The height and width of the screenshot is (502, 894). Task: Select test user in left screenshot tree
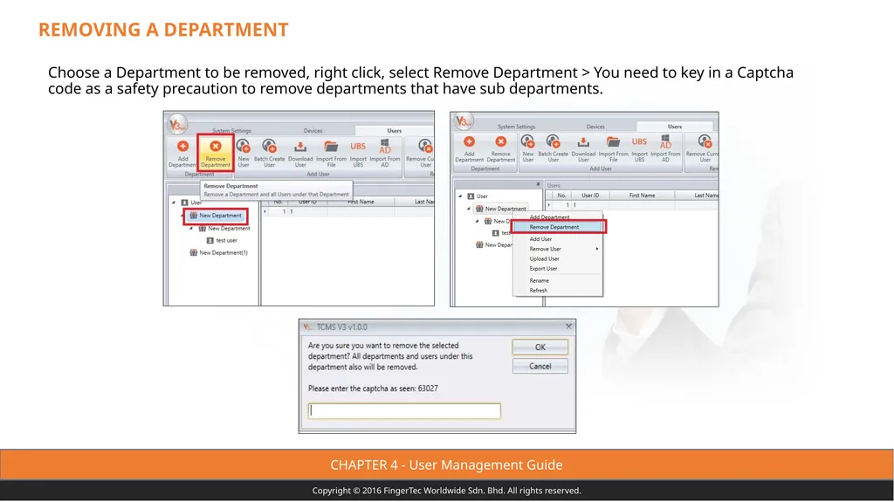(222, 240)
